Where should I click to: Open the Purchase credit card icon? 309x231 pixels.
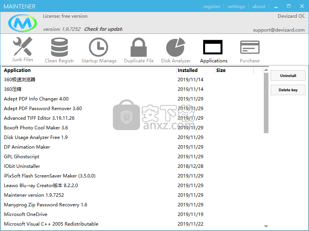[x=250, y=47]
